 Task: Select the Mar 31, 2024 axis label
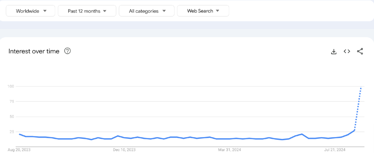click(x=229, y=150)
